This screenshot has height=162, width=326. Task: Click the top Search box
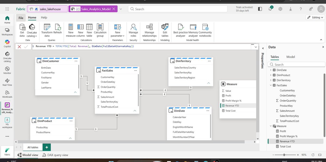178,9
